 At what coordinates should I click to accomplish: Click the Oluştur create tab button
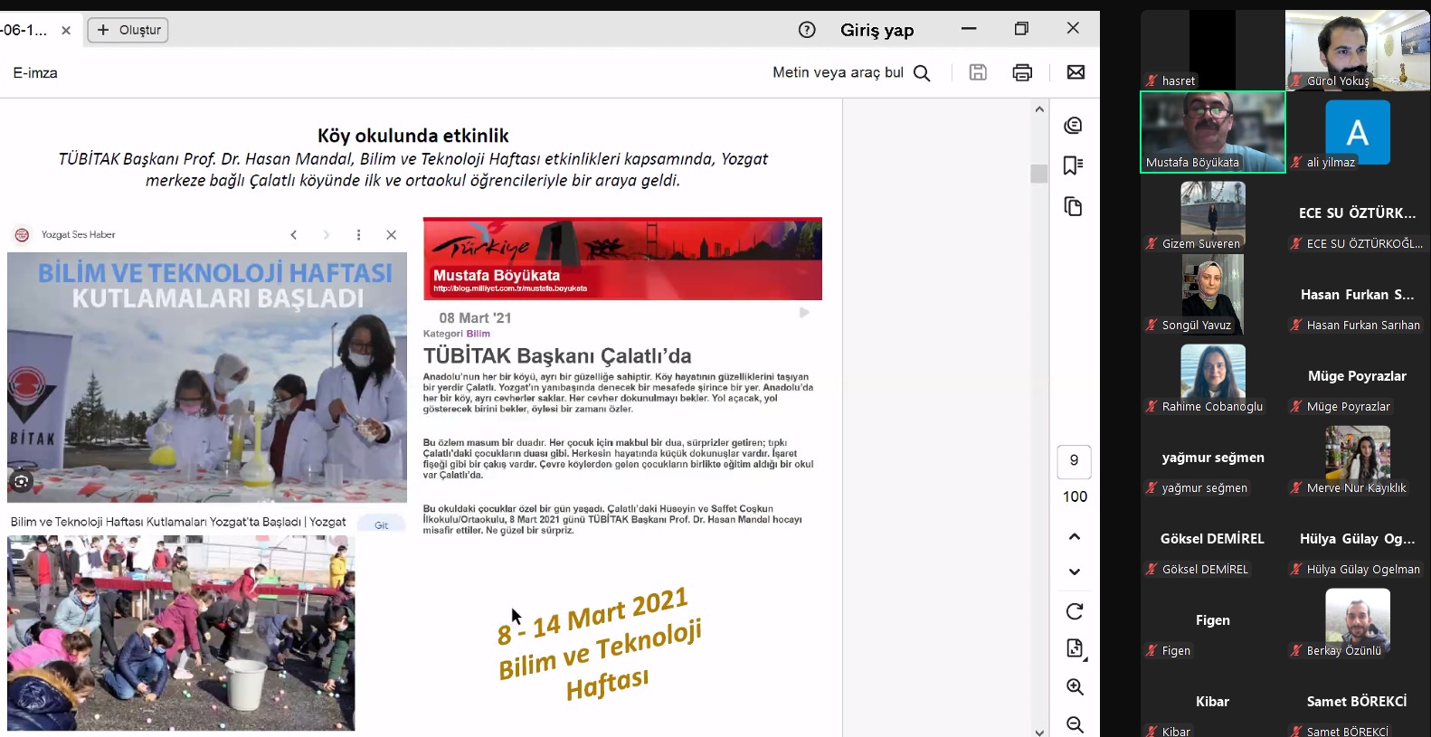128,30
